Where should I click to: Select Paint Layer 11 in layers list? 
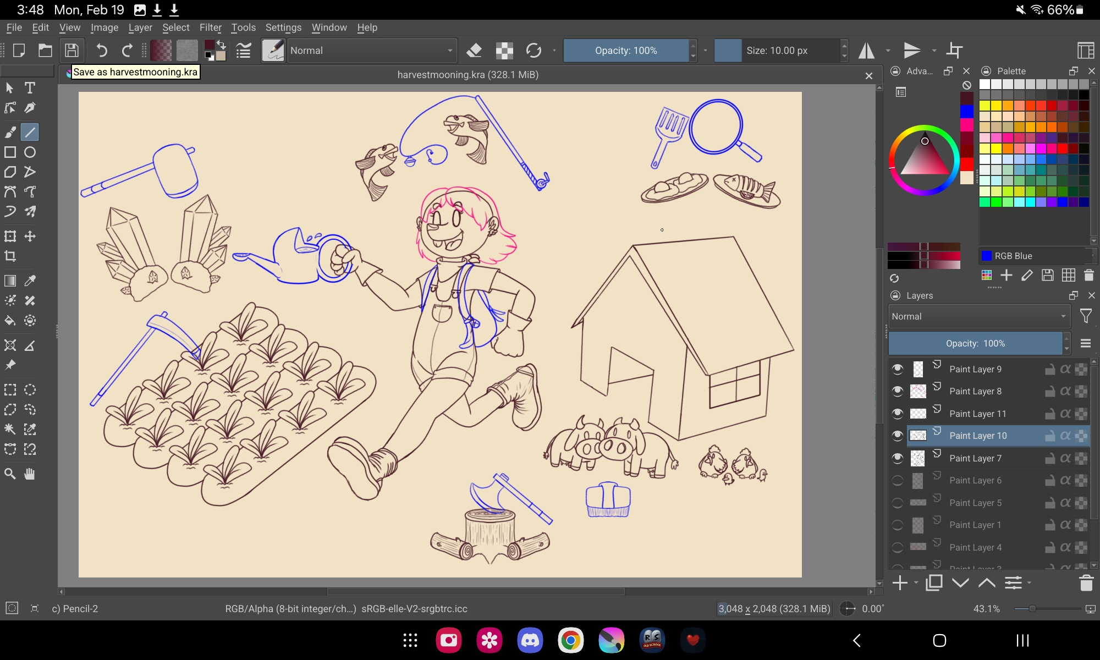[x=978, y=414]
